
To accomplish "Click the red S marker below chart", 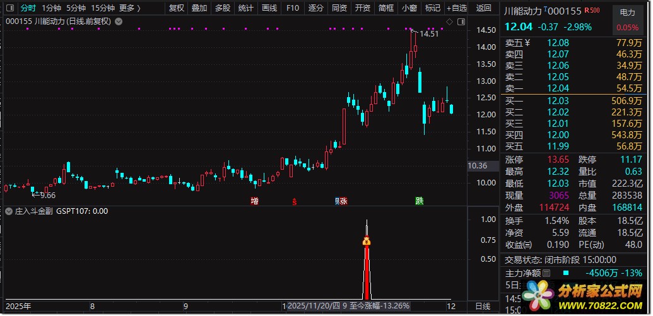I will point(295,201).
